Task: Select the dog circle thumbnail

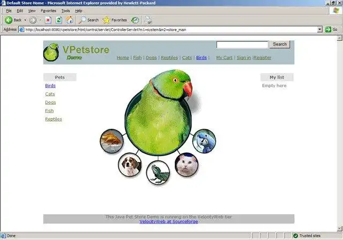Action: [x=130, y=165]
